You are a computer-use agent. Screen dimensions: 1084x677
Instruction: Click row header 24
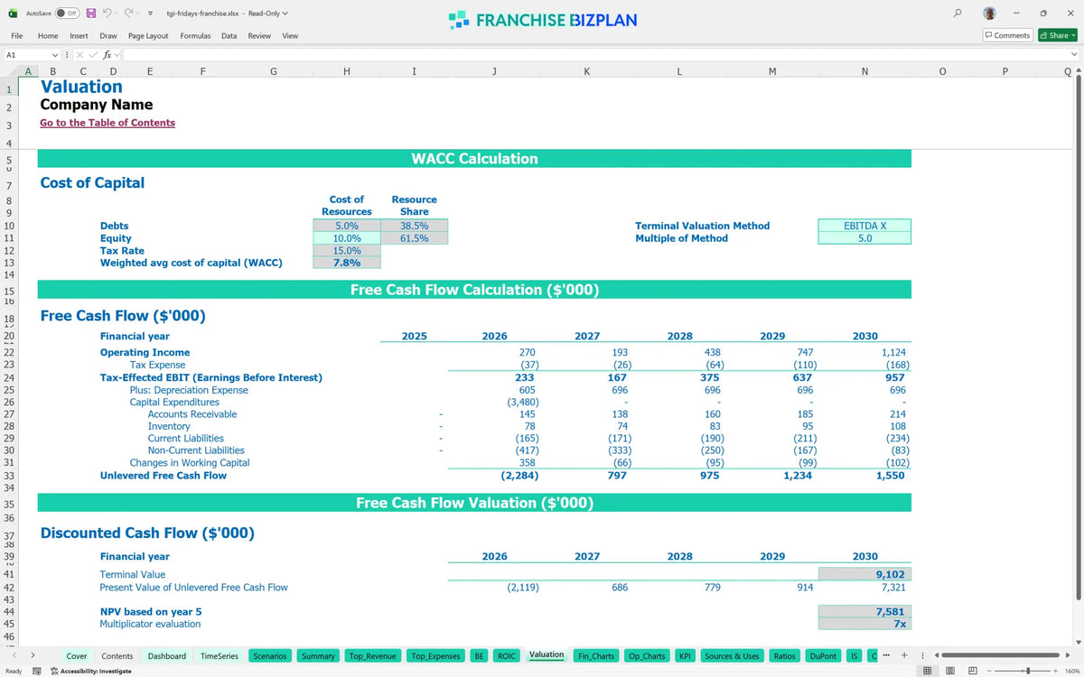(x=9, y=377)
